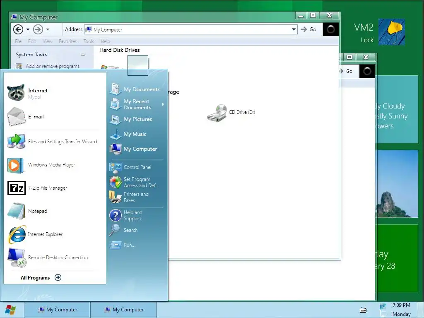
Task: Open the green calendar date tile
Action: click(x=397, y=258)
